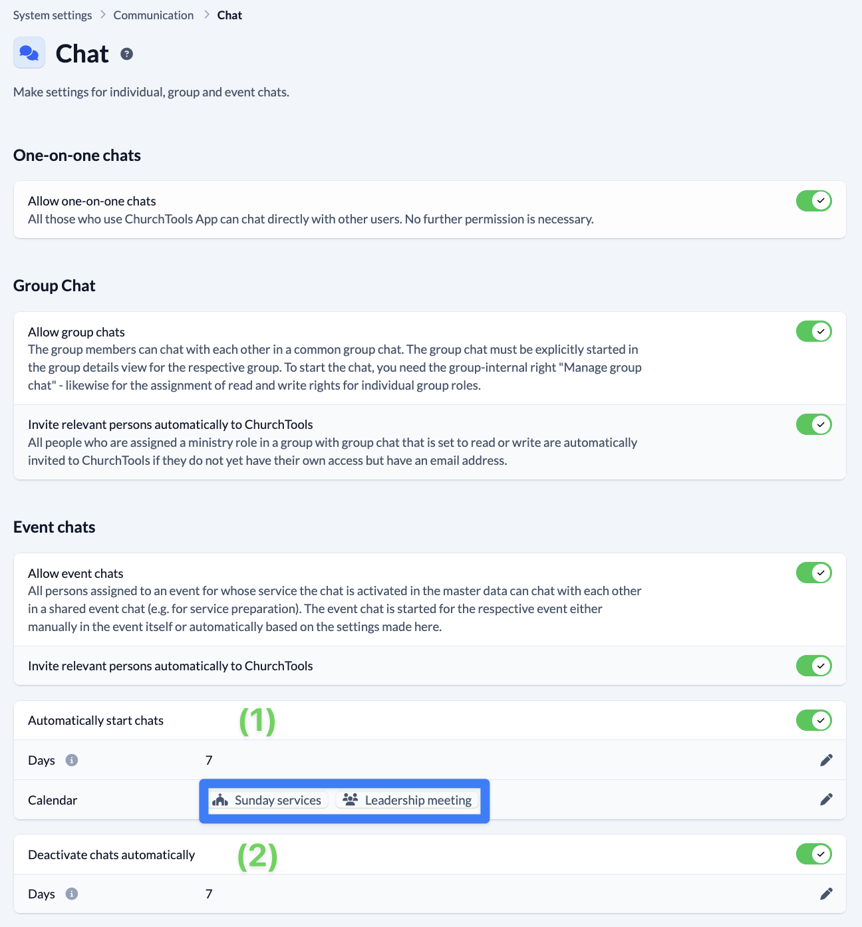Toggle Deactivate chats automatically
The image size is (862, 927).
813,854
